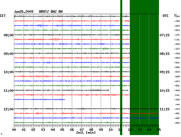
Task: Click the end of the short blue trace
Action: click(65, 99)
